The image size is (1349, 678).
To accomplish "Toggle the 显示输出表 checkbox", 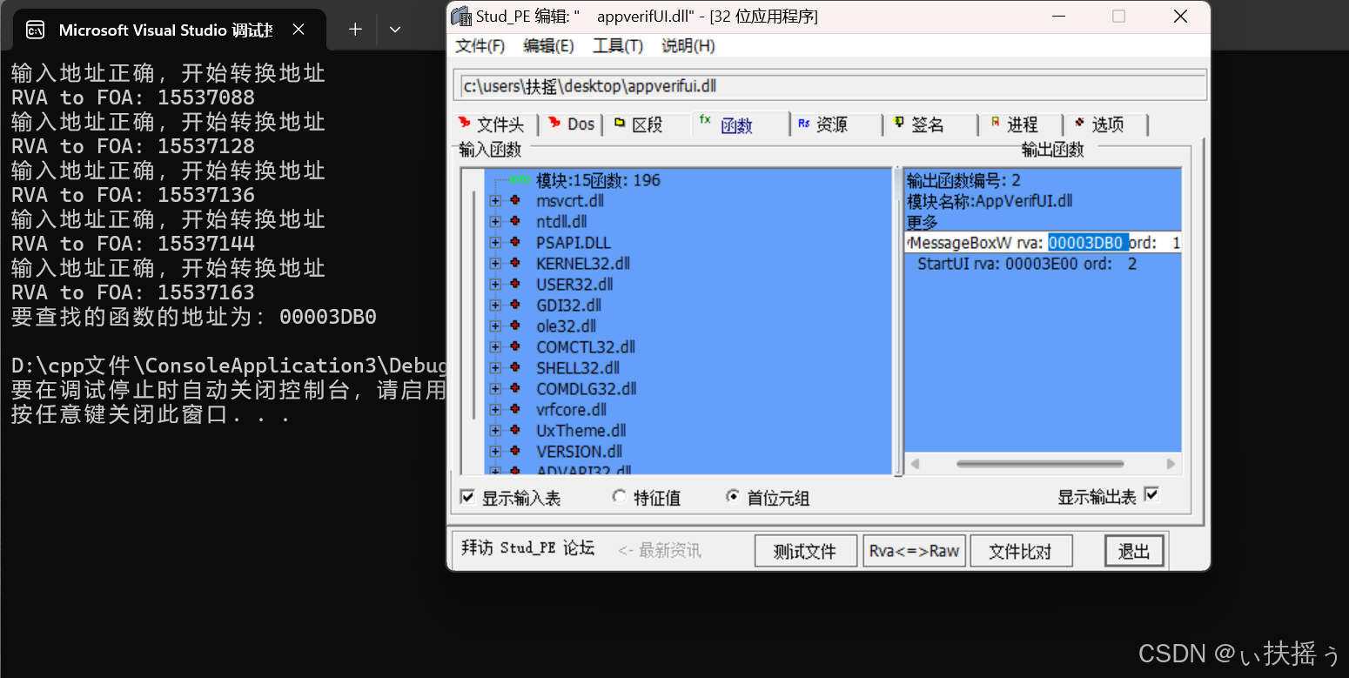I will 1151,494.
